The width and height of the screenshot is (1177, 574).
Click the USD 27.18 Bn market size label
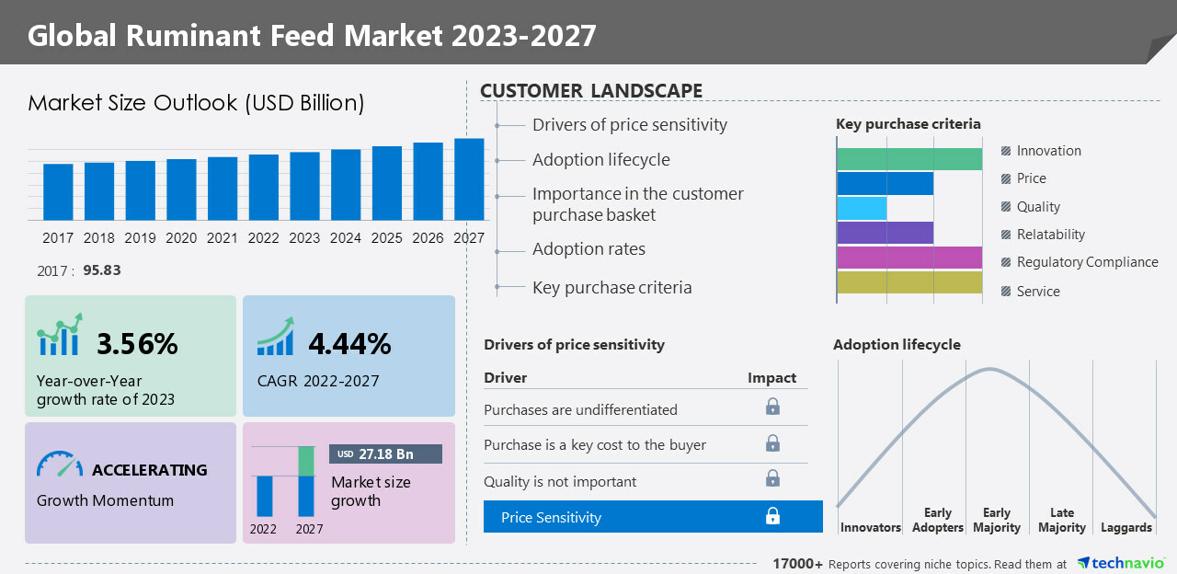tap(385, 454)
